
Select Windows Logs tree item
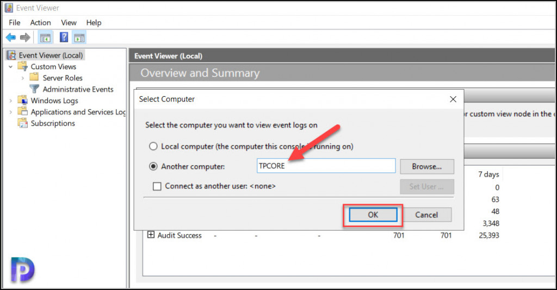click(54, 100)
